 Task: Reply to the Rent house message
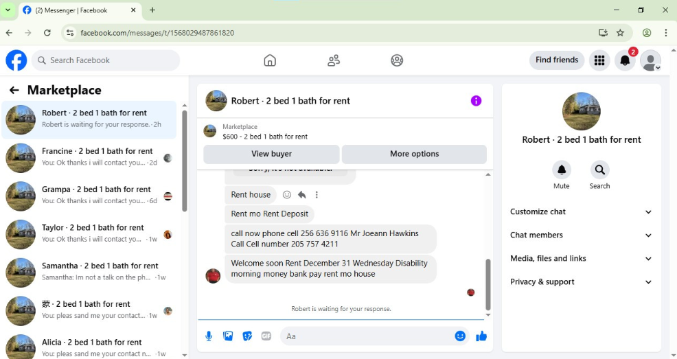point(302,195)
